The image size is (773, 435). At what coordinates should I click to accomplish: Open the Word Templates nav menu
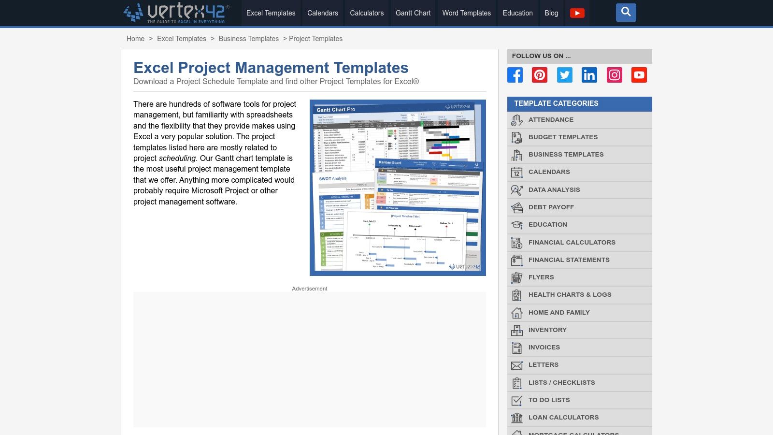[x=467, y=13]
